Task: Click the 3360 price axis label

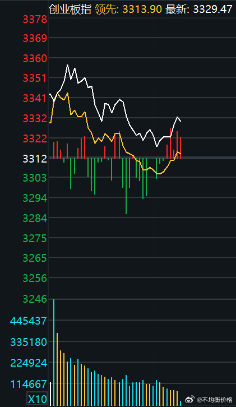Action: pyautogui.click(x=35, y=59)
